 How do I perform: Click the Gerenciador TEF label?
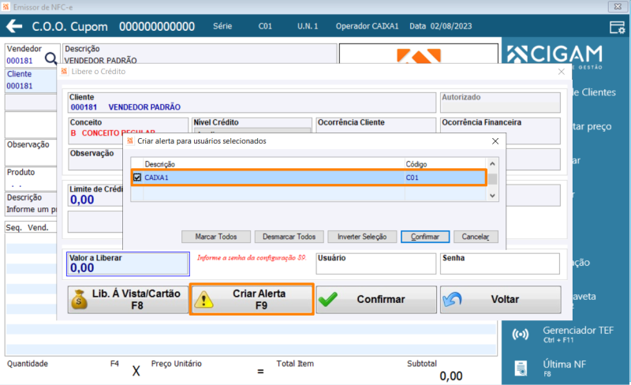pyautogui.click(x=578, y=331)
